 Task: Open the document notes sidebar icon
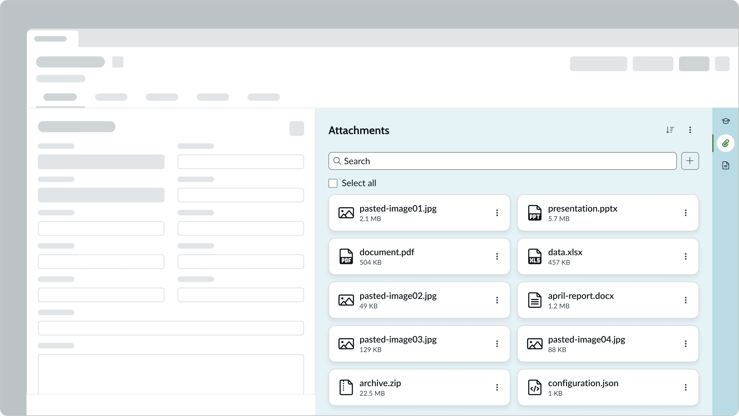point(725,165)
